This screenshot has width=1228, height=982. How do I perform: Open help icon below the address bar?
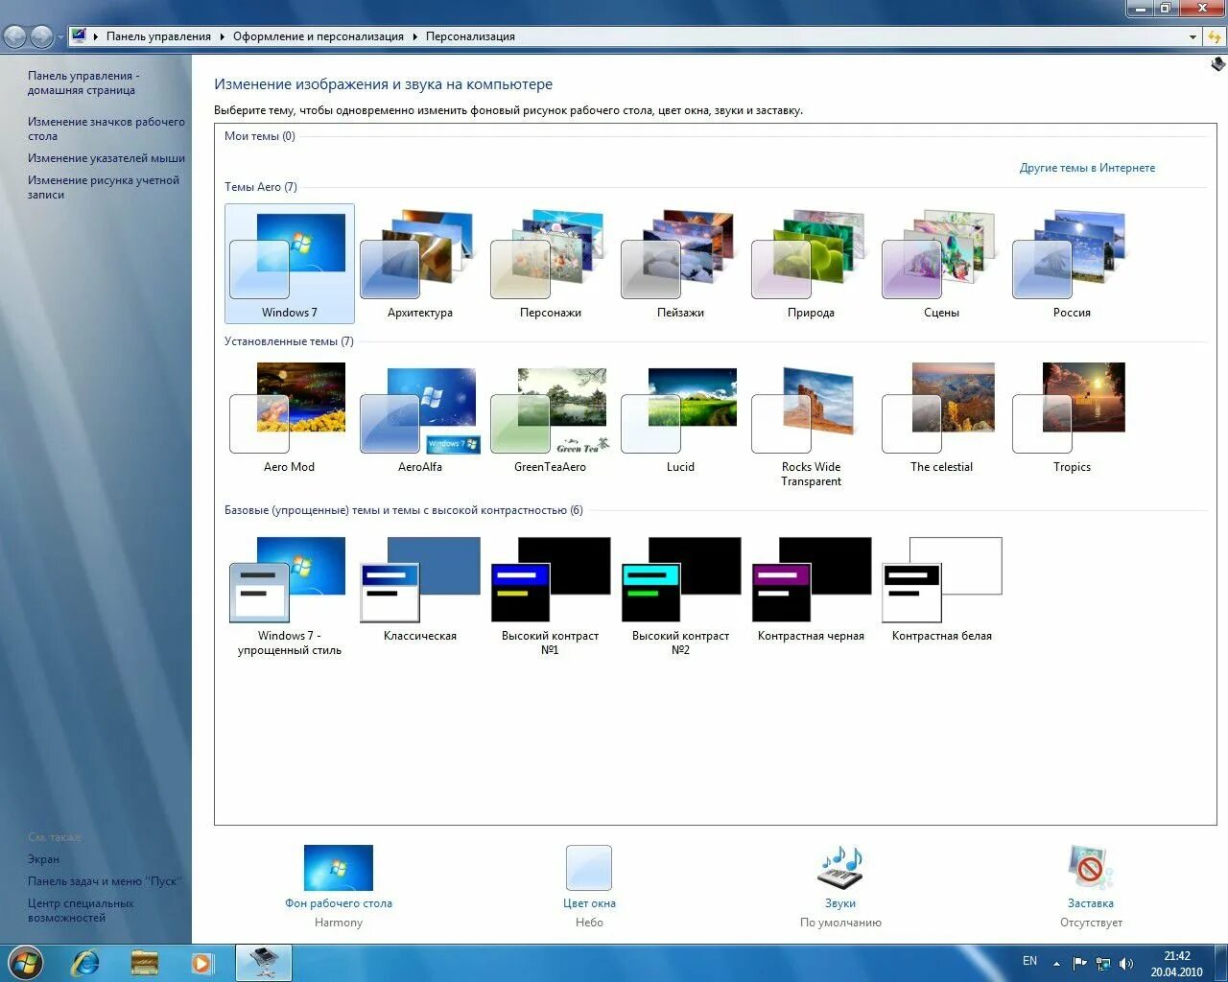click(x=1218, y=64)
